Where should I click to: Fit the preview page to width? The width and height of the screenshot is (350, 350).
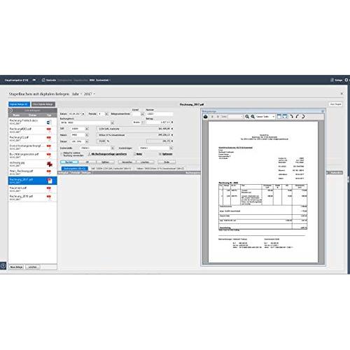pyautogui.click(x=285, y=116)
